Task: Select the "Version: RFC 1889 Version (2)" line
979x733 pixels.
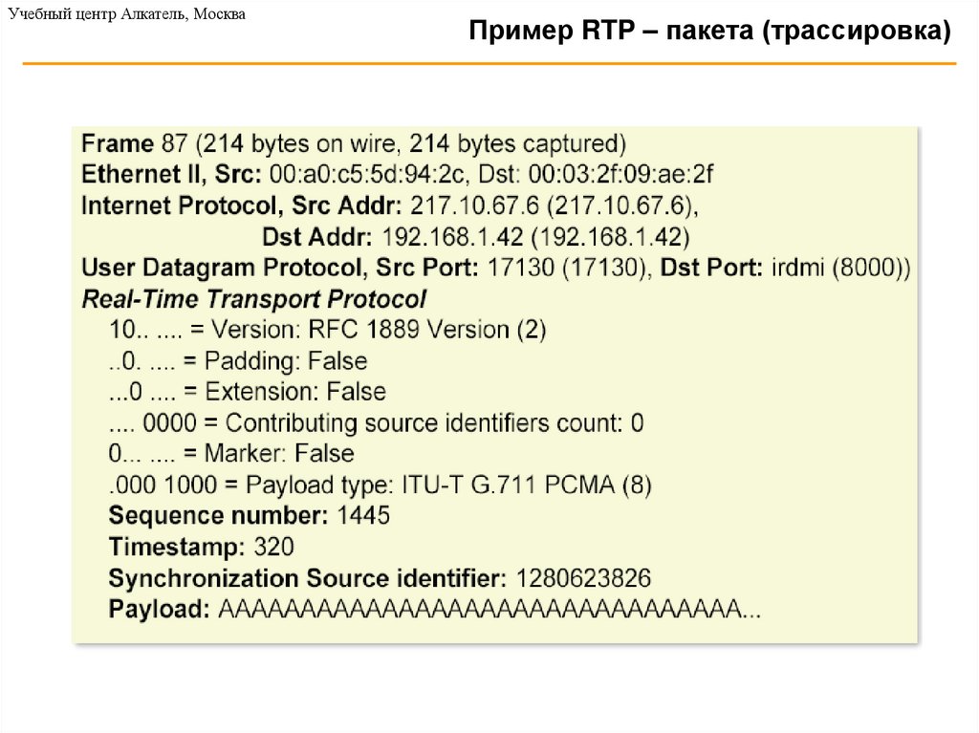Action: (327, 330)
